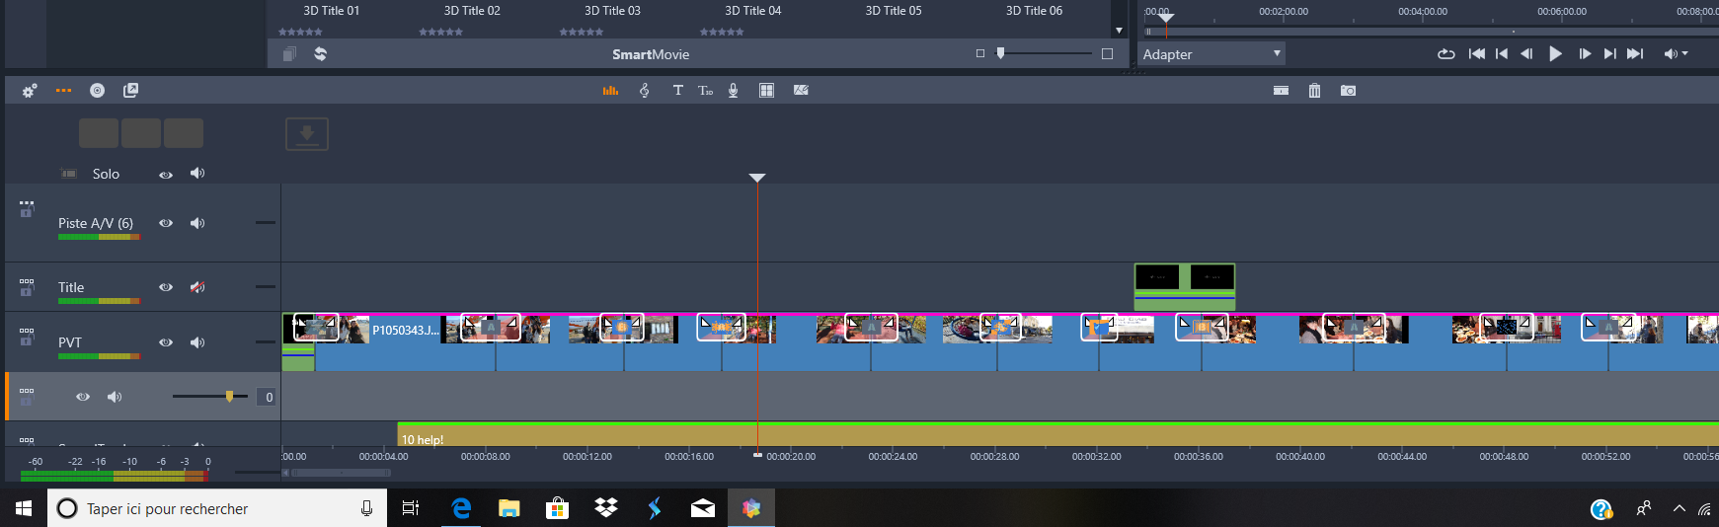
Task: Adjust the thumbnail size slider handle
Action: pos(1001,53)
